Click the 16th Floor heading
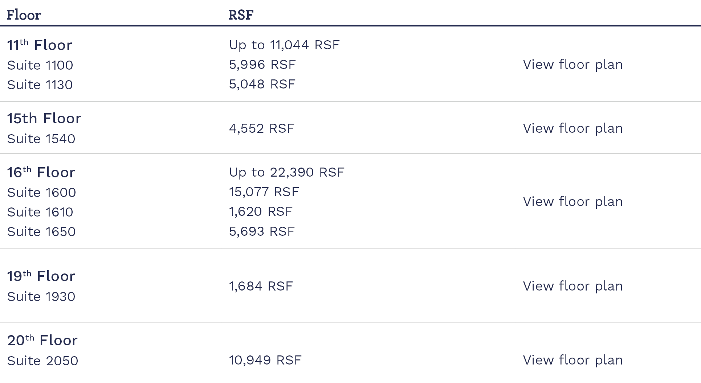701x383 pixels. point(41,173)
